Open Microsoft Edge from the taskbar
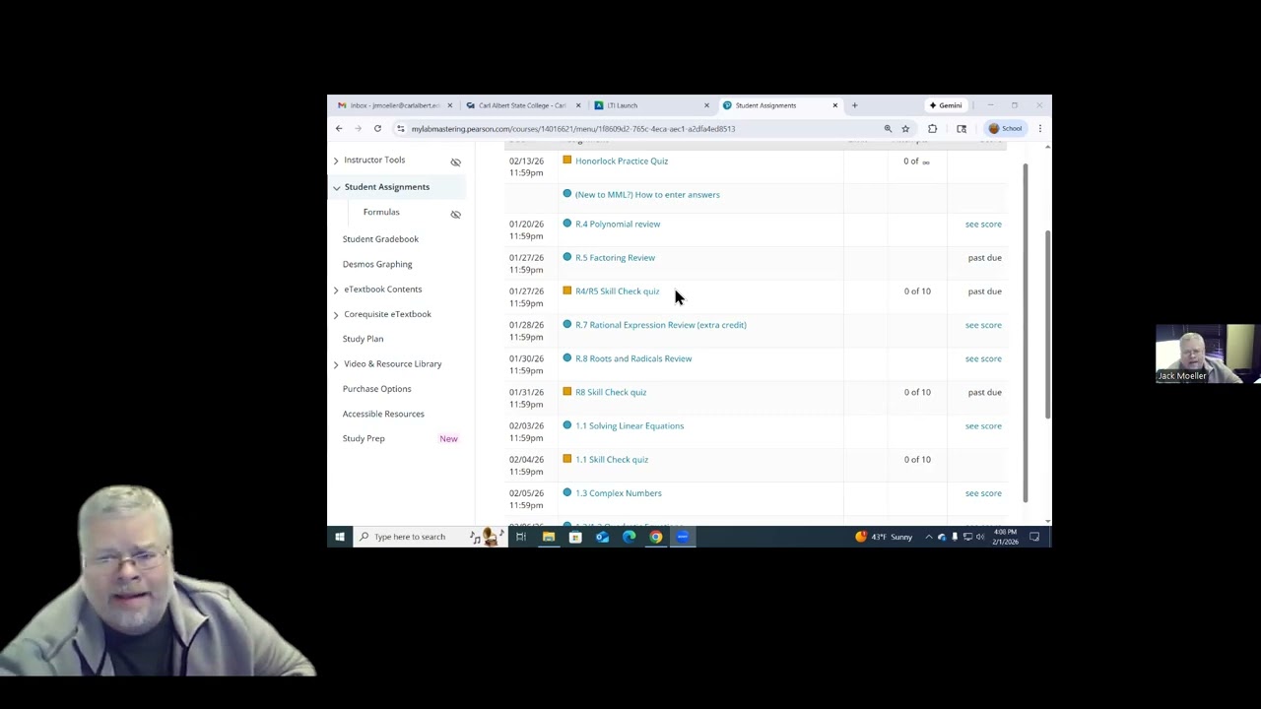Screen dimensions: 1261x709 (x=630, y=537)
